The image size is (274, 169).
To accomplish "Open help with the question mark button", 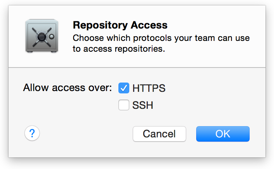I will [32, 134].
